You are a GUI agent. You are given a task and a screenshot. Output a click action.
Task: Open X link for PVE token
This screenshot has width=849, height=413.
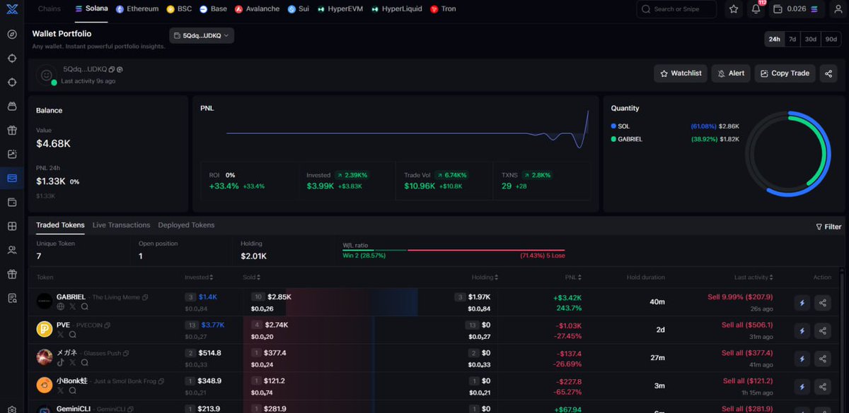point(60,335)
